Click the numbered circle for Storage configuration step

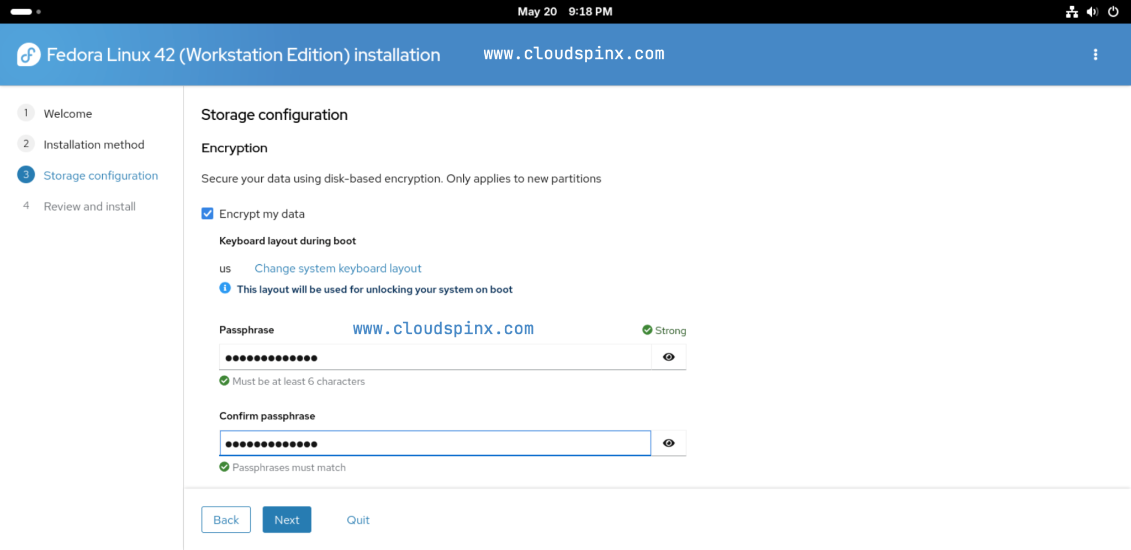(x=25, y=174)
